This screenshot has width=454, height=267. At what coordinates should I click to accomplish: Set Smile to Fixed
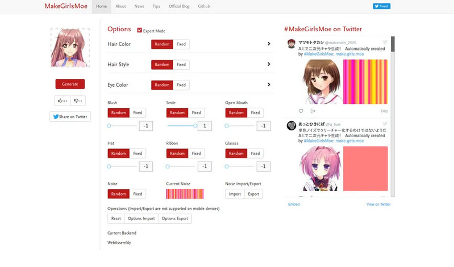tap(196, 113)
